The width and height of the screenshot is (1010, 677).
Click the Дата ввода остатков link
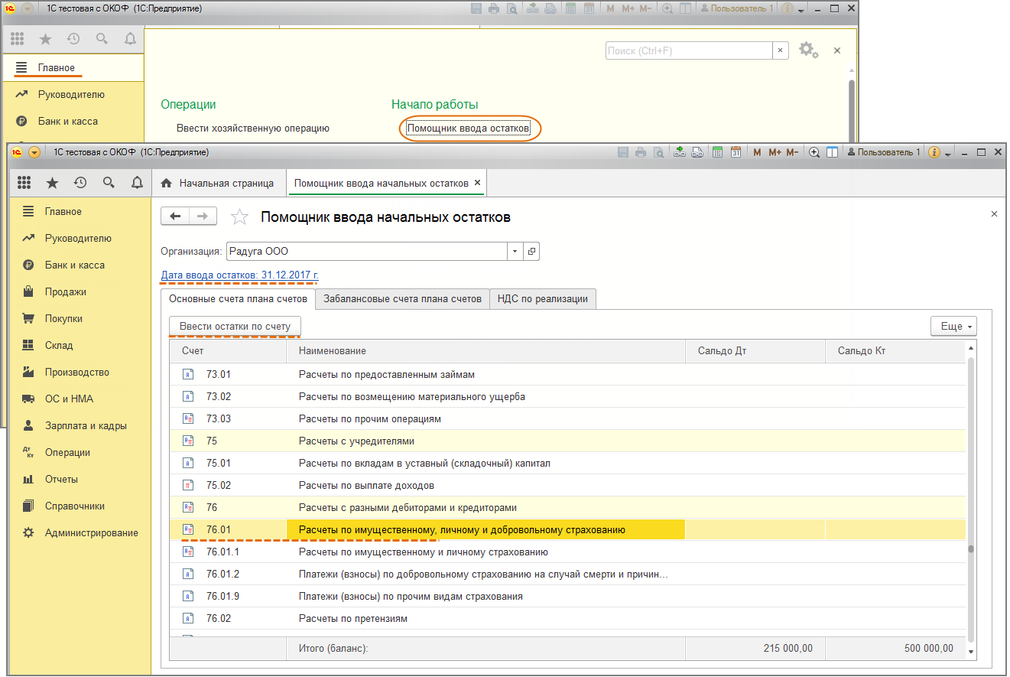239,275
